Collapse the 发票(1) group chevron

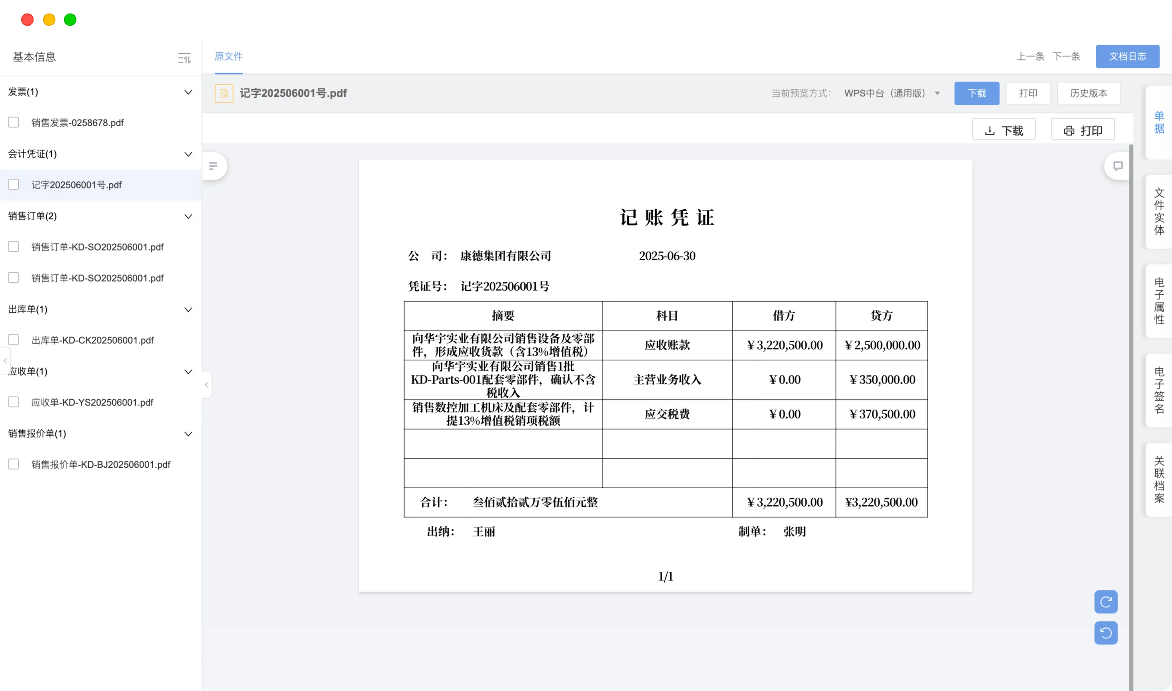tap(188, 92)
